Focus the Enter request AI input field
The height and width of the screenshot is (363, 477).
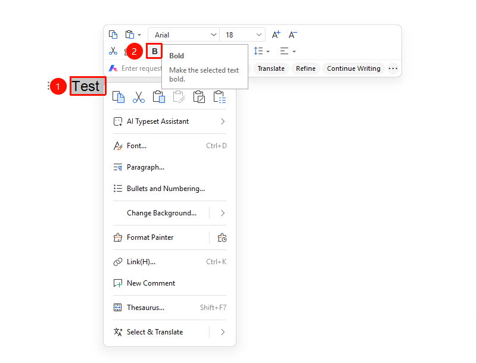click(x=142, y=68)
